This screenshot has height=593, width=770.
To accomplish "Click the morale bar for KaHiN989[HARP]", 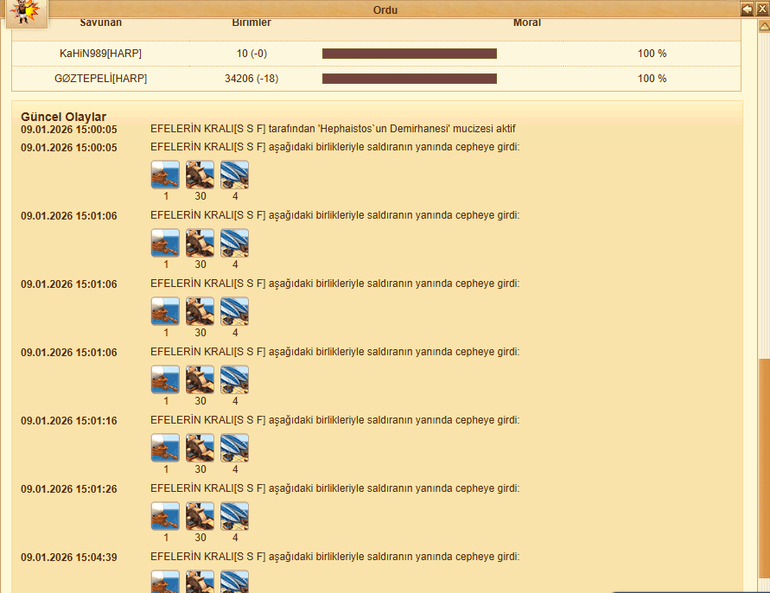I will 410,54.
